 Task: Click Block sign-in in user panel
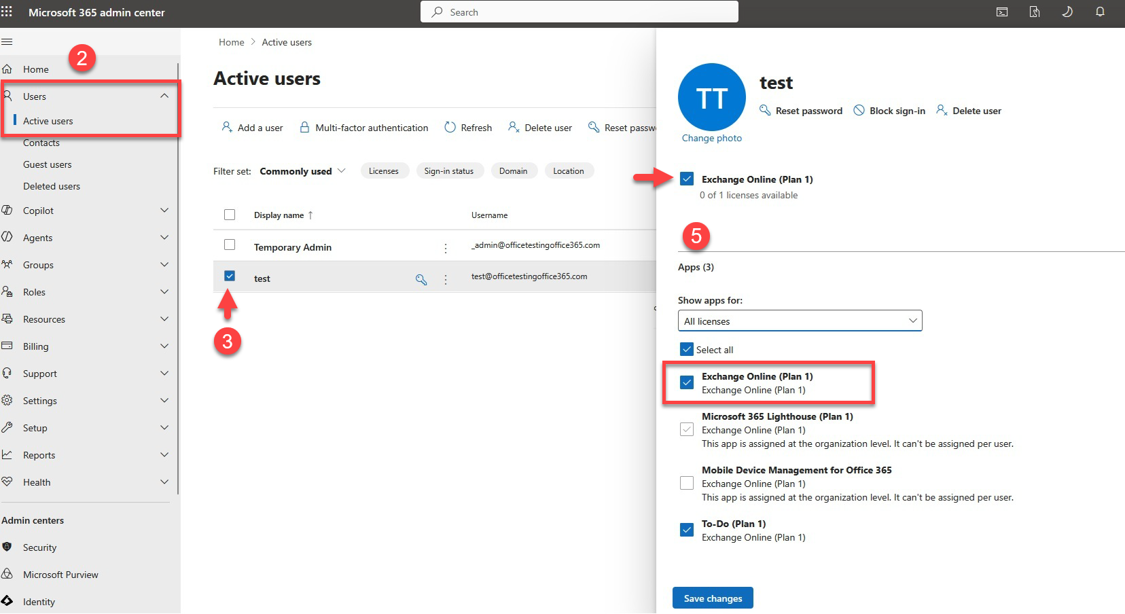[x=889, y=111]
